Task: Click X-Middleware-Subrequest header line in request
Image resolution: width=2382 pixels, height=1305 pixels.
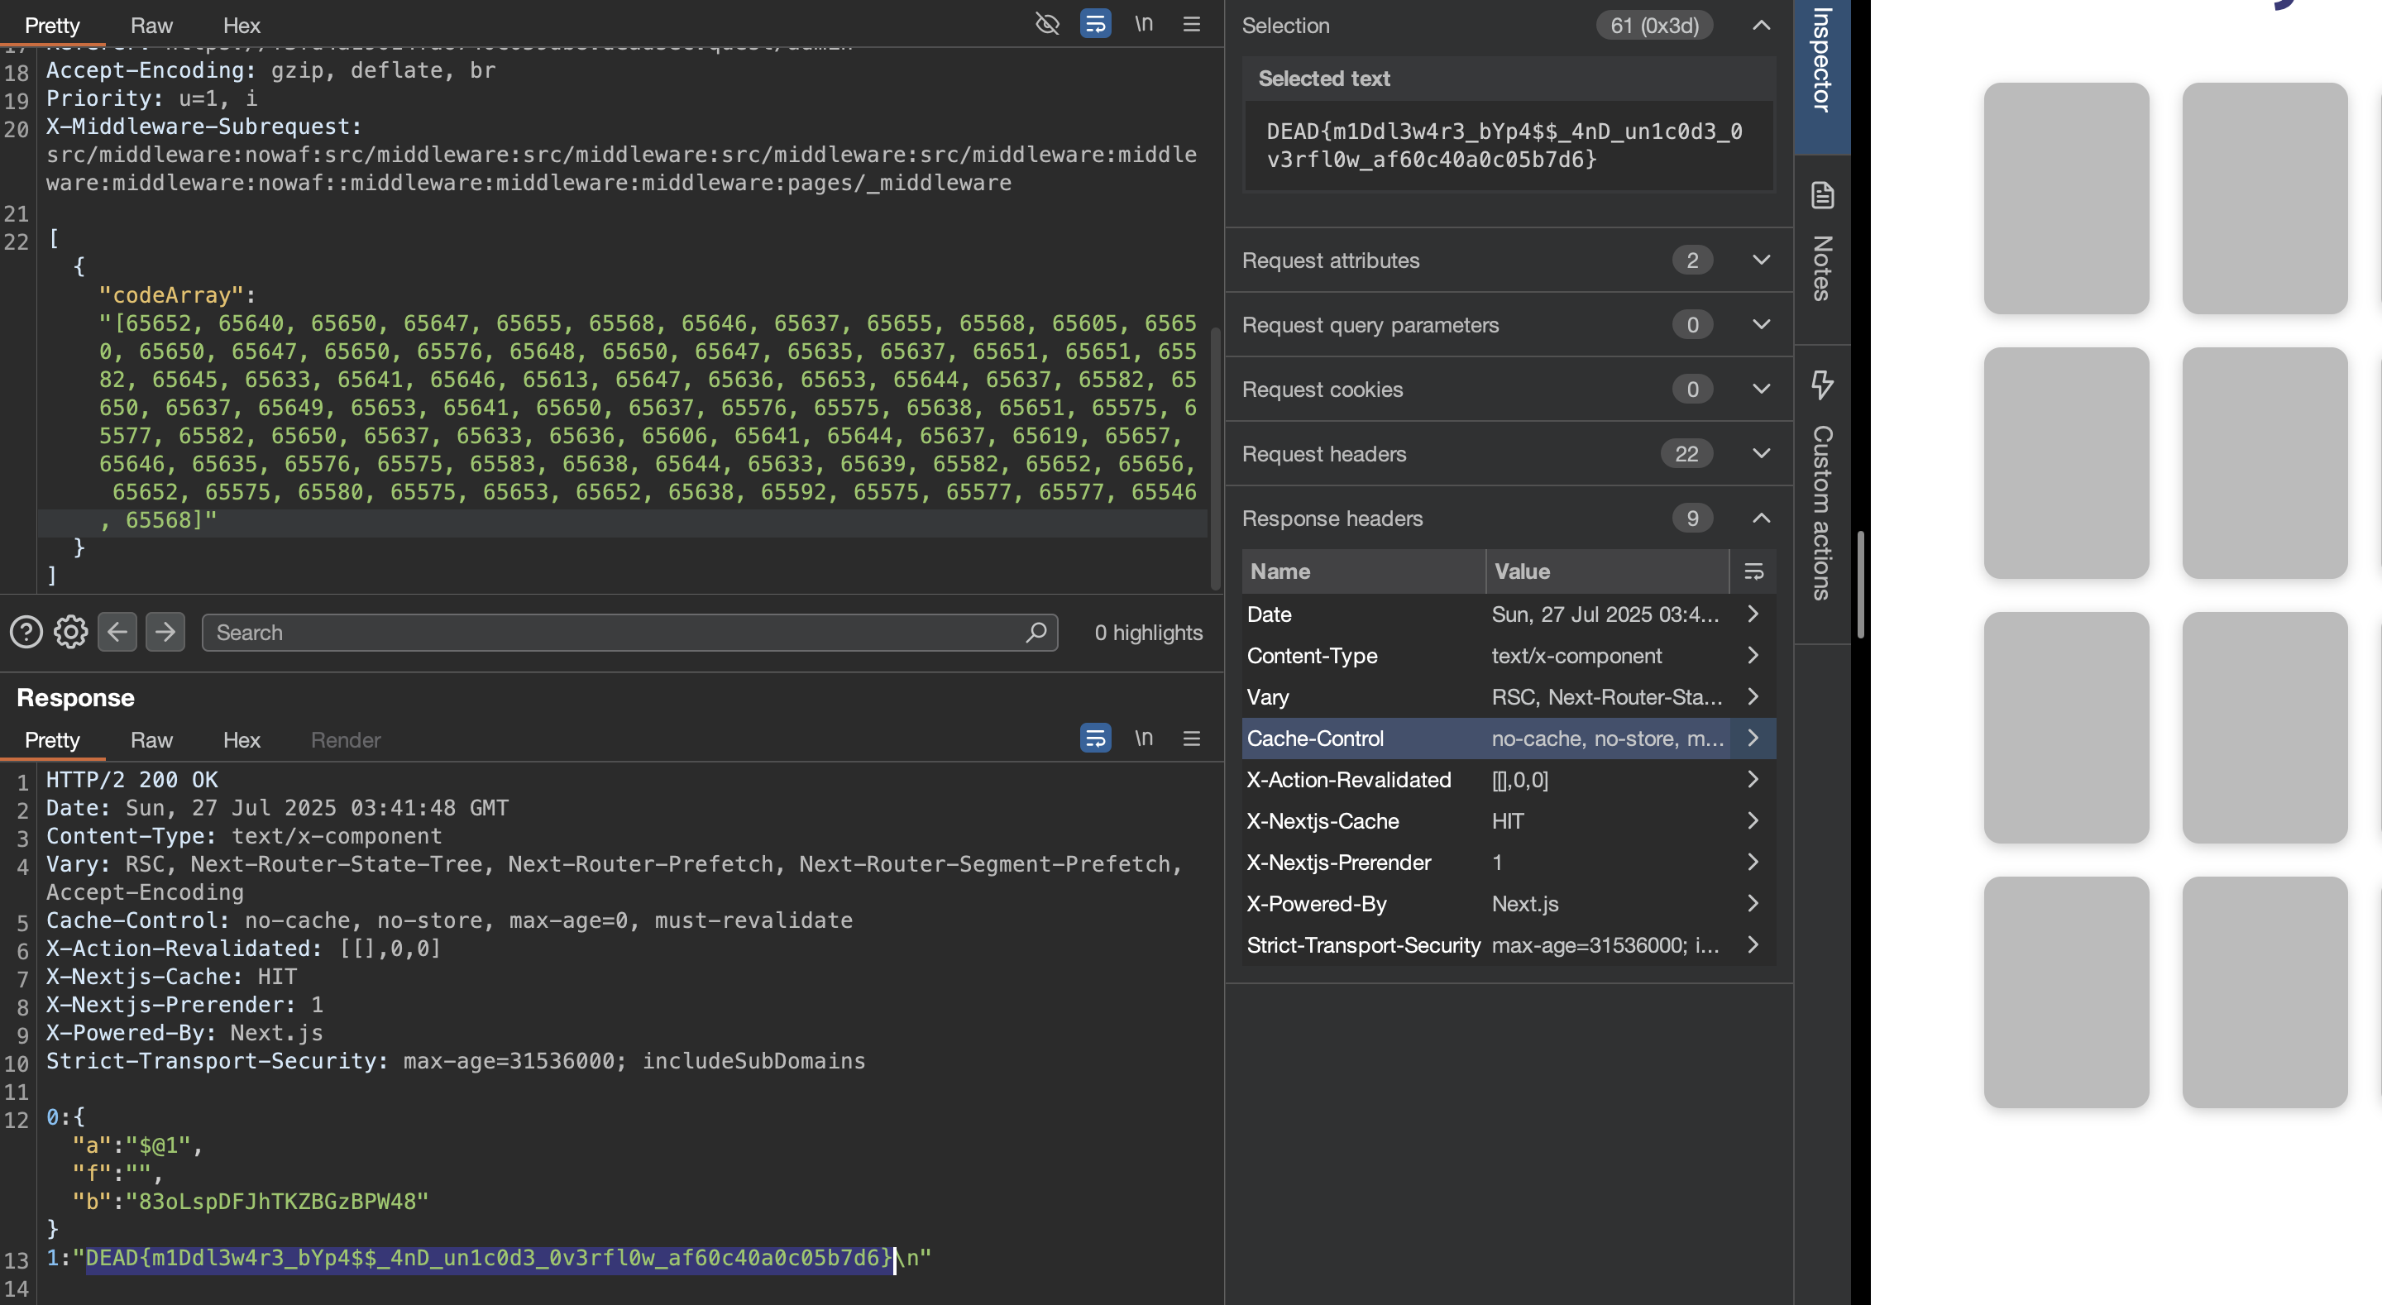Action: coord(203,127)
